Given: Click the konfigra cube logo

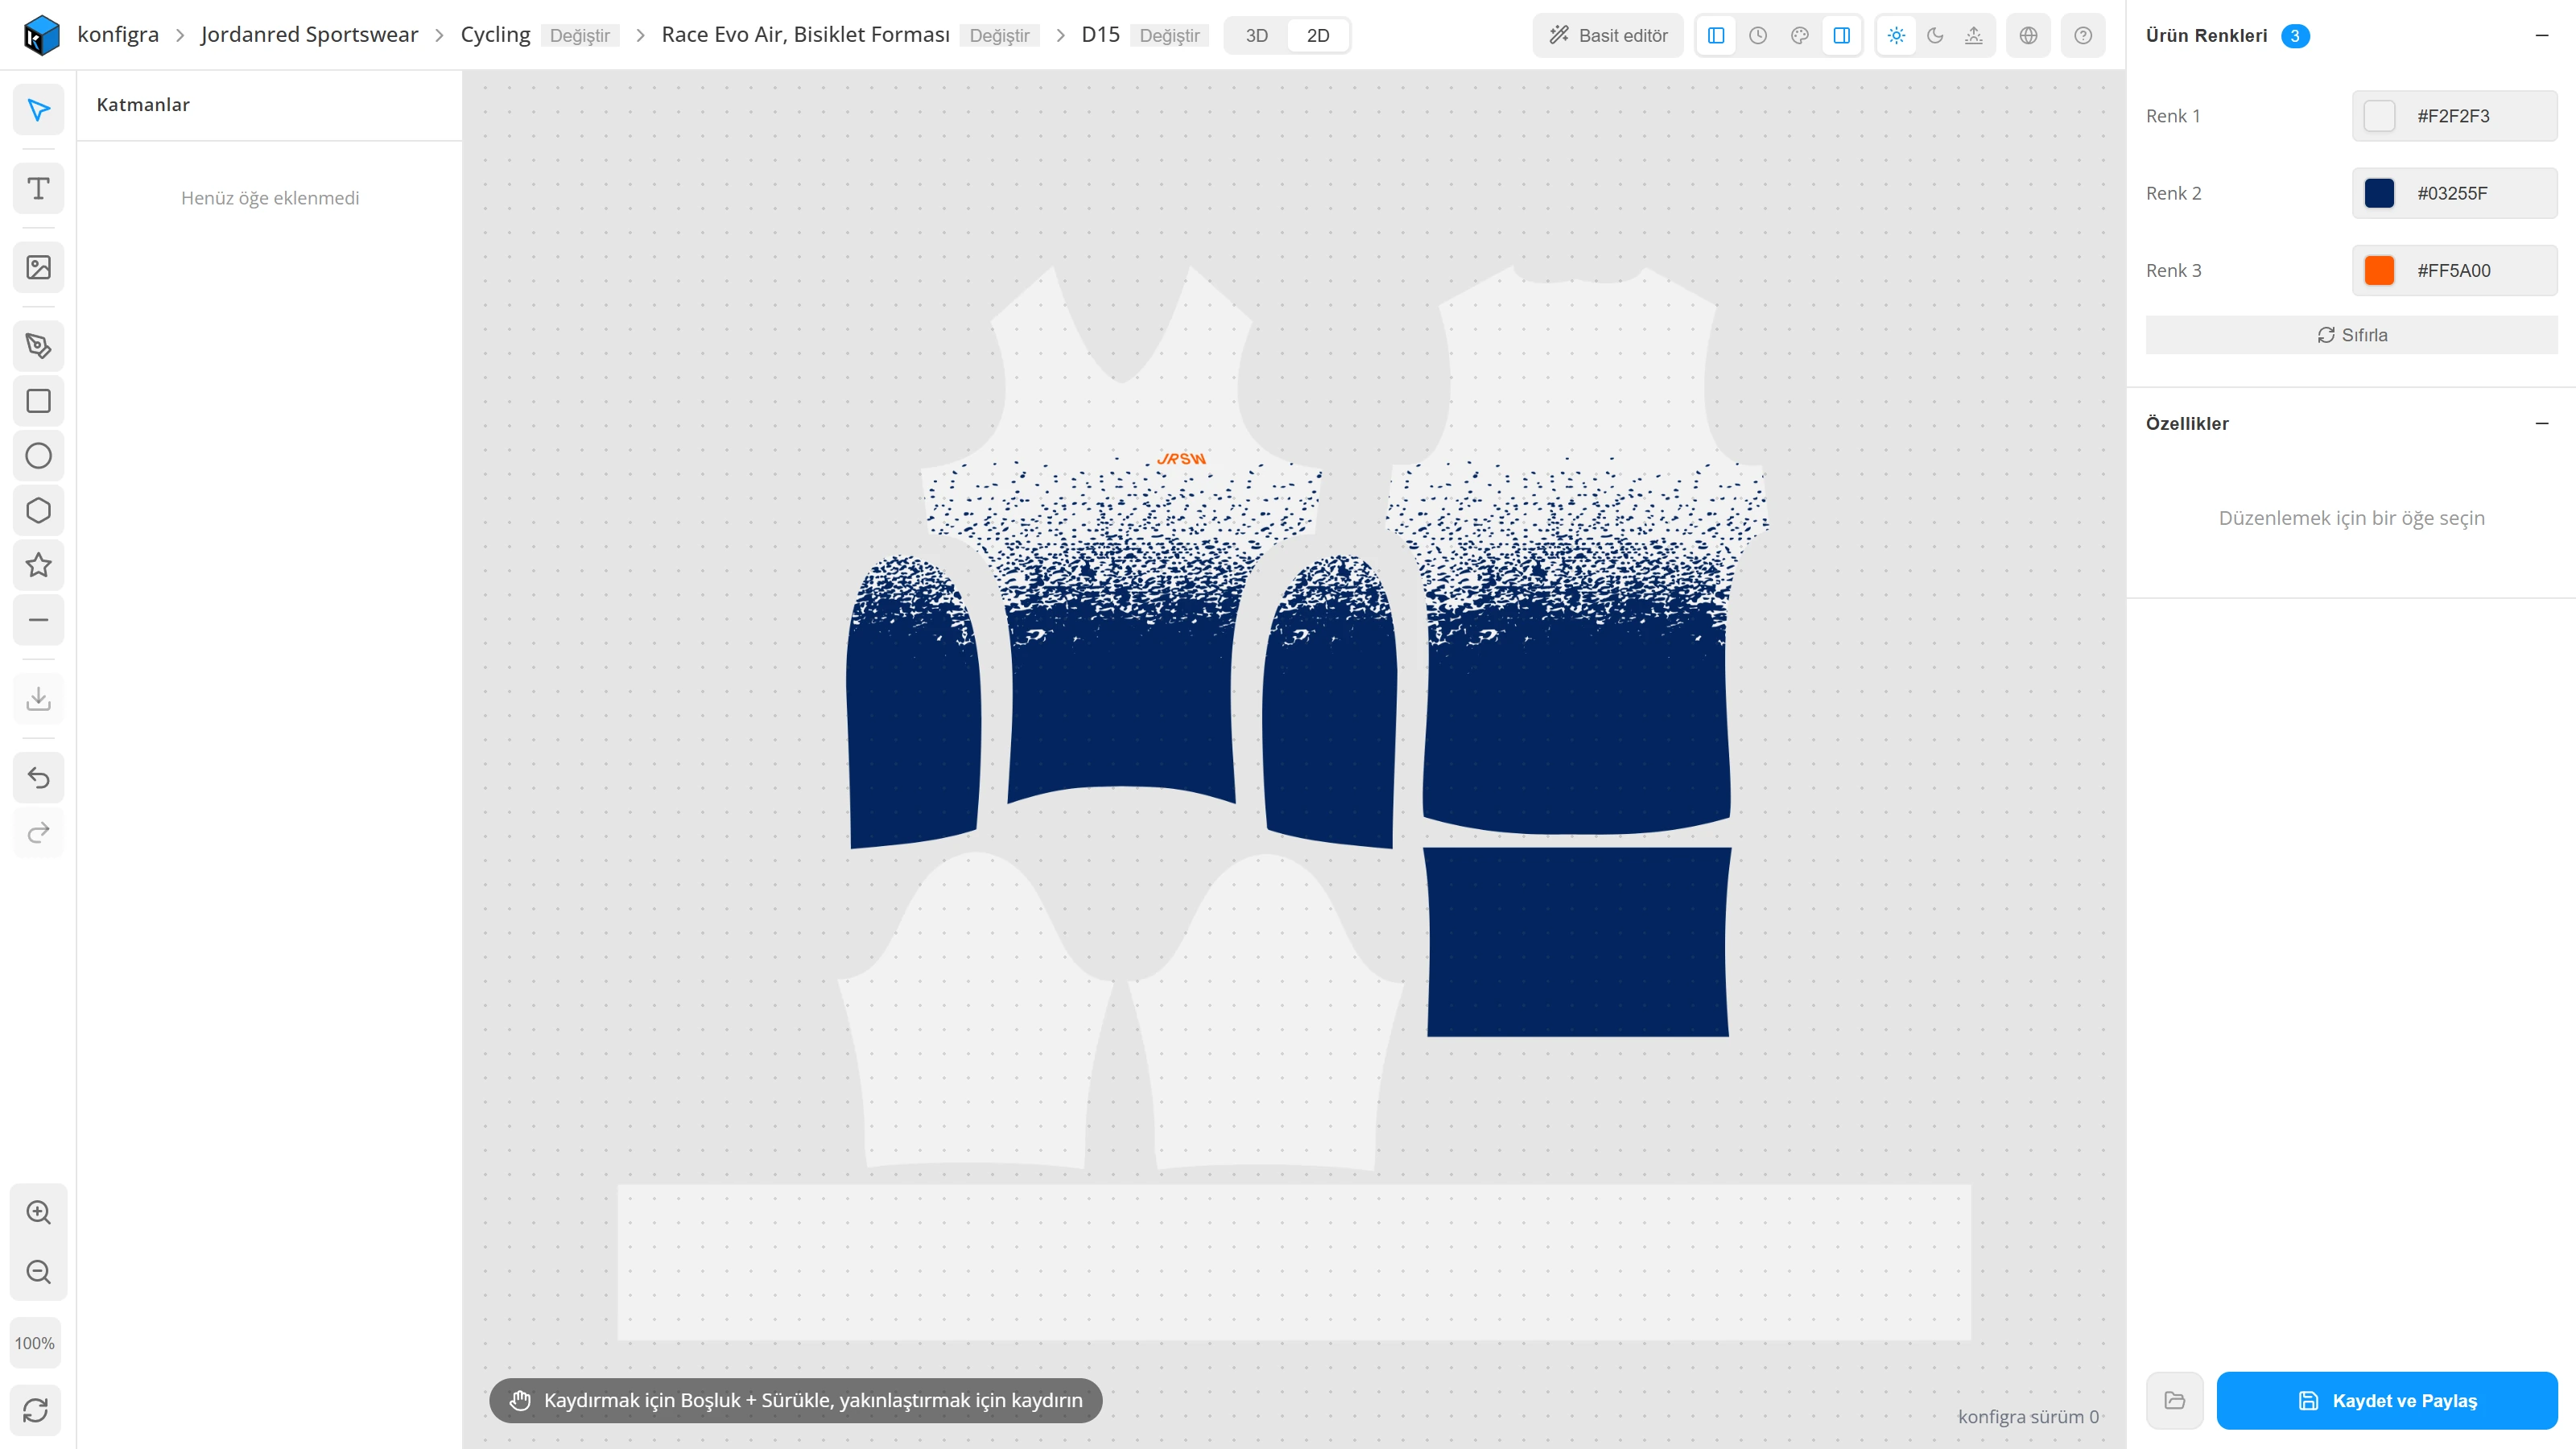Looking at the screenshot, I should (x=41, y=35).
